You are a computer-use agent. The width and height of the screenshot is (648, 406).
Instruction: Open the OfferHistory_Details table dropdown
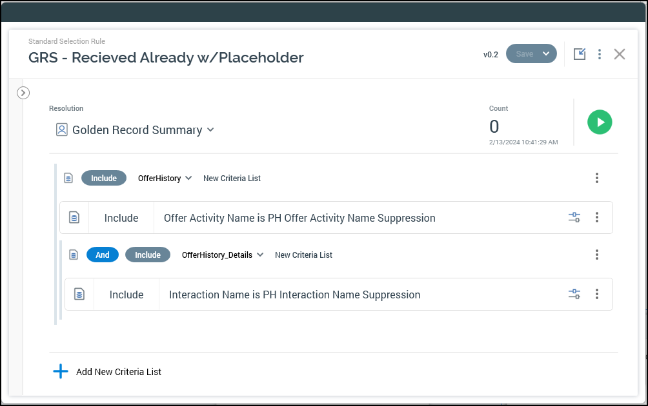pos(223,255)
